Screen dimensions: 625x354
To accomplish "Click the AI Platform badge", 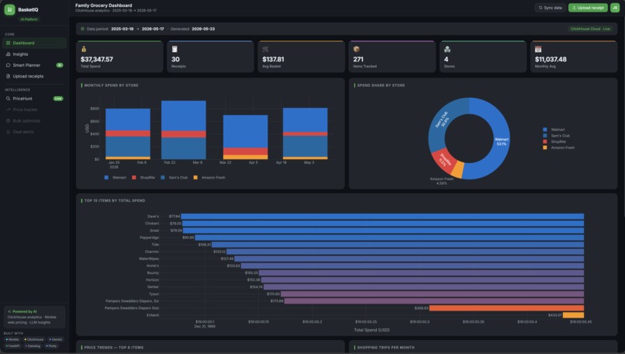I will (29, 19).
